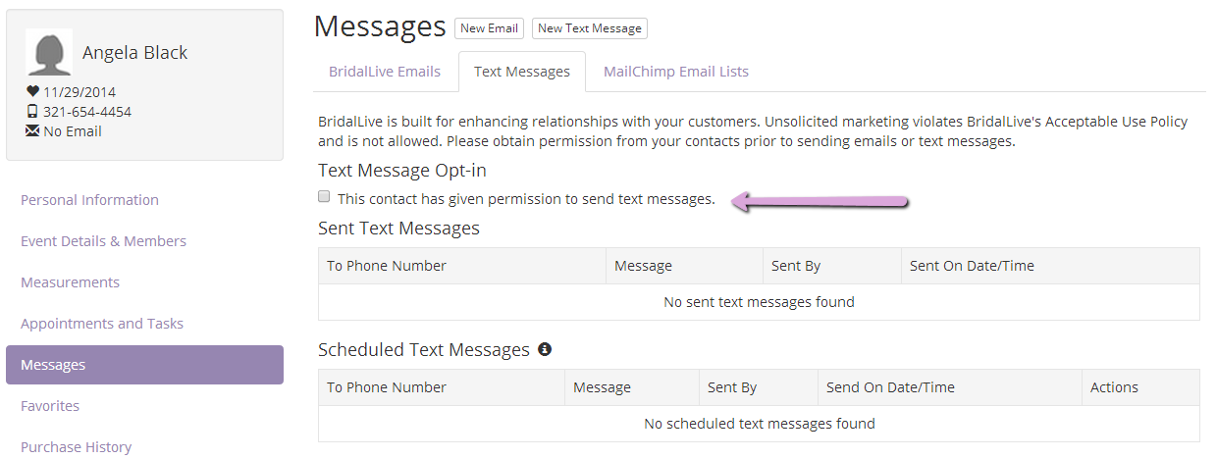Viewport: 1217px width, 459px height.
Task: Click the info icon next to Scheduled Text Messages
Action: click(545, 349)
